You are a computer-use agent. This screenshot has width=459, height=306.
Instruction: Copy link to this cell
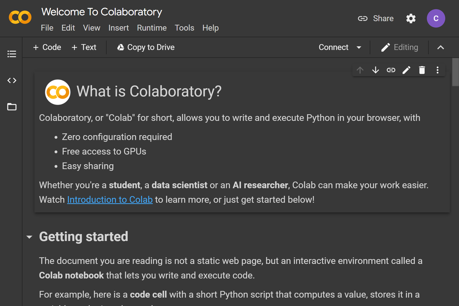coord(391,70)
